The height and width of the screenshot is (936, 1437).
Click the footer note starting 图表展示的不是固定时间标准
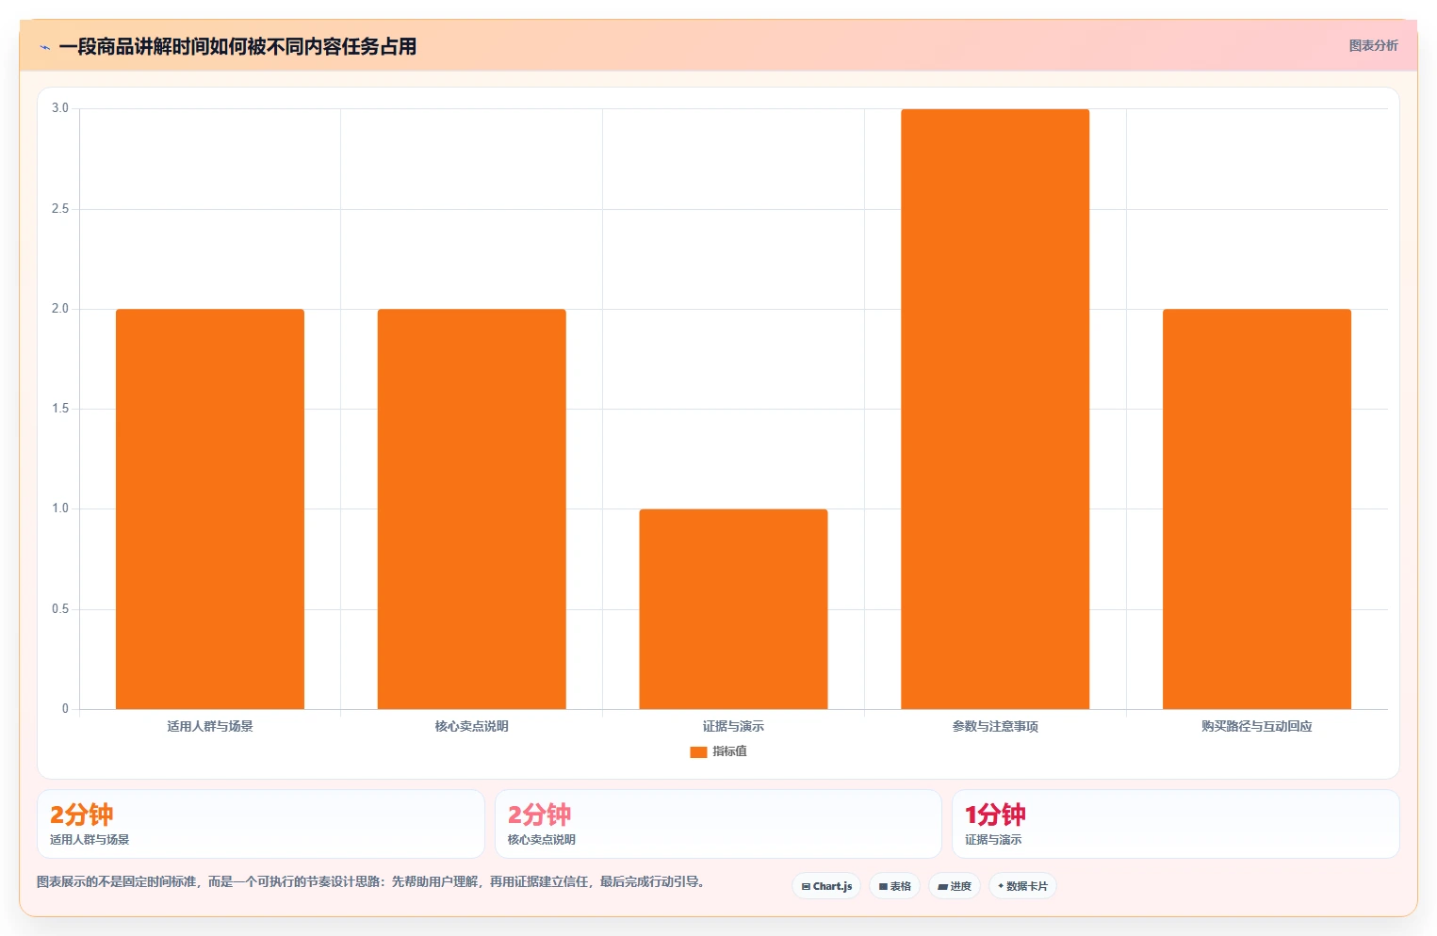[371, 882]
